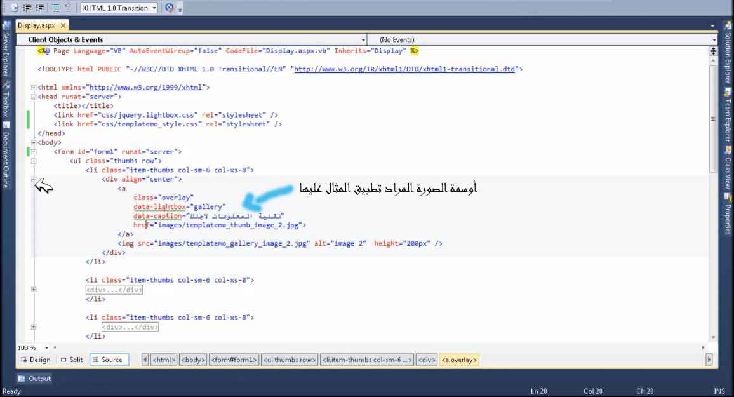Click the <form#form1> tag navigator button
The width and height of the screenshot is (734, 397).
[x=234, y=360]
